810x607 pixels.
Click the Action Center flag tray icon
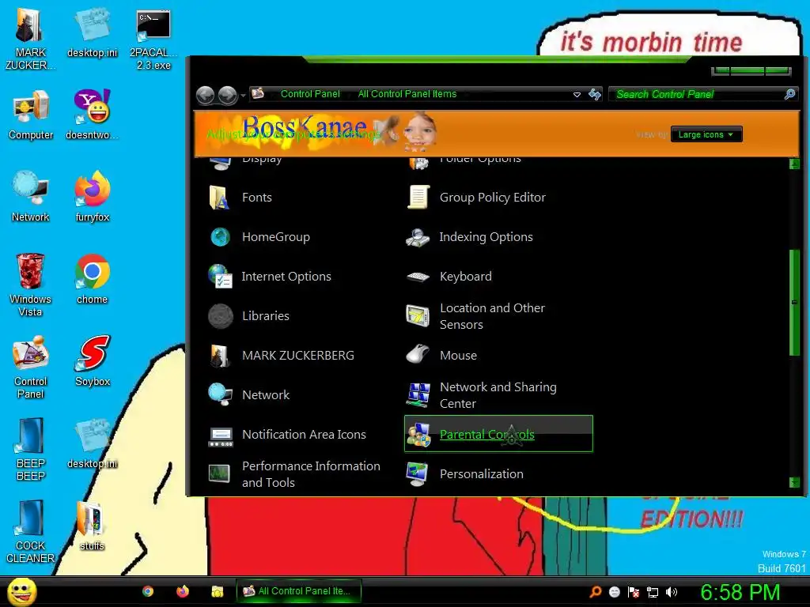pyautogui.click(x=634, y=592)
